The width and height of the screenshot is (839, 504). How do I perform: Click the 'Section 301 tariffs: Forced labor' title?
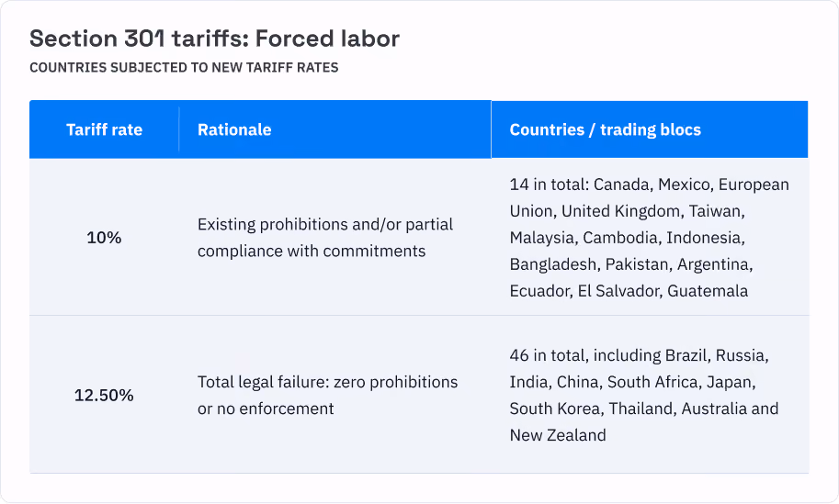pos(214,39)
